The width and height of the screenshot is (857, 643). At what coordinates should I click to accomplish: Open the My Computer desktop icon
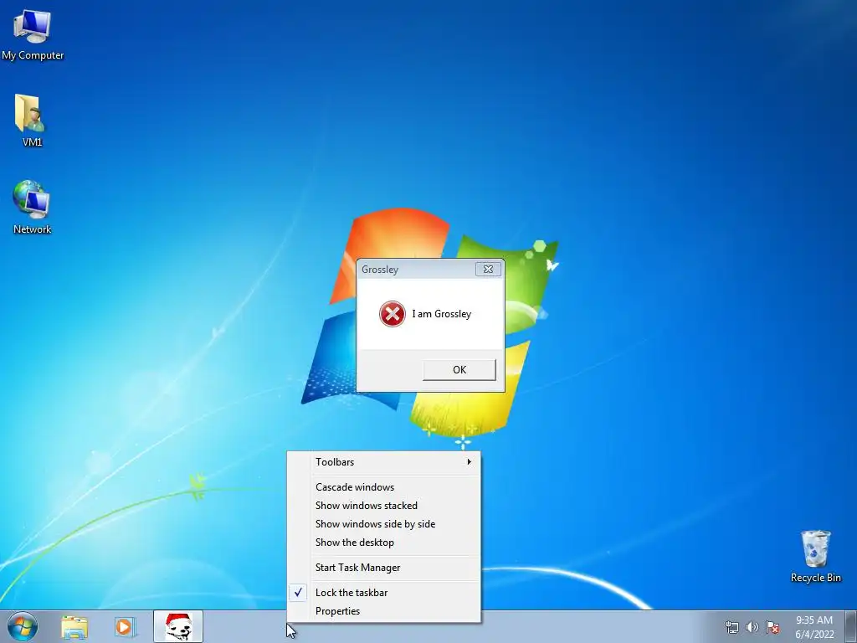tap(33, 35)
